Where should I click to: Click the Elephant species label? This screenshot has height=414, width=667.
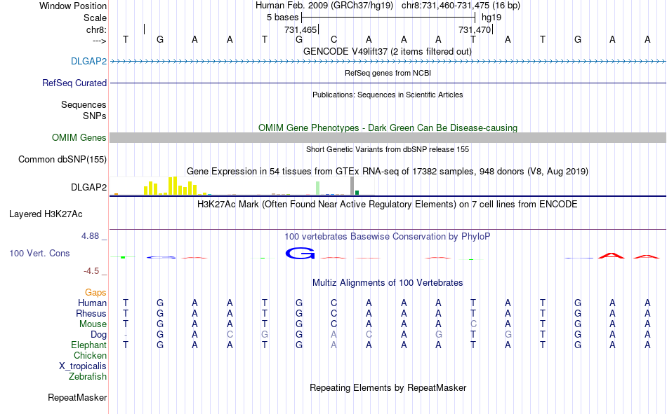88,345
